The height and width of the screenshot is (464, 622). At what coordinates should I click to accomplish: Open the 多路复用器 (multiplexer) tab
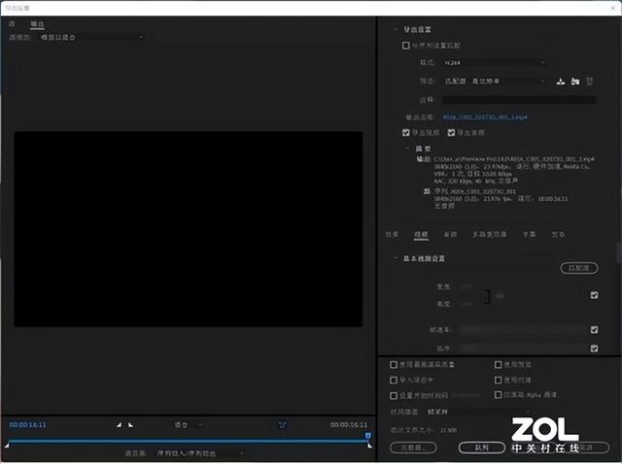click(489, 235)
